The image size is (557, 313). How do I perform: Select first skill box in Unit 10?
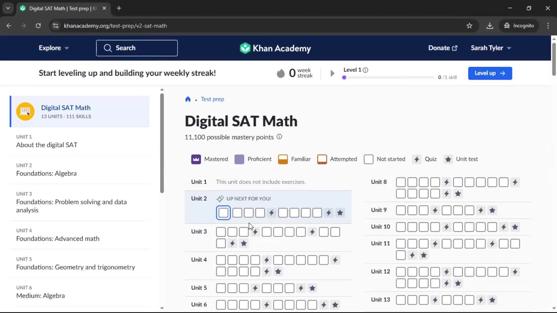[x=401, y=227]
